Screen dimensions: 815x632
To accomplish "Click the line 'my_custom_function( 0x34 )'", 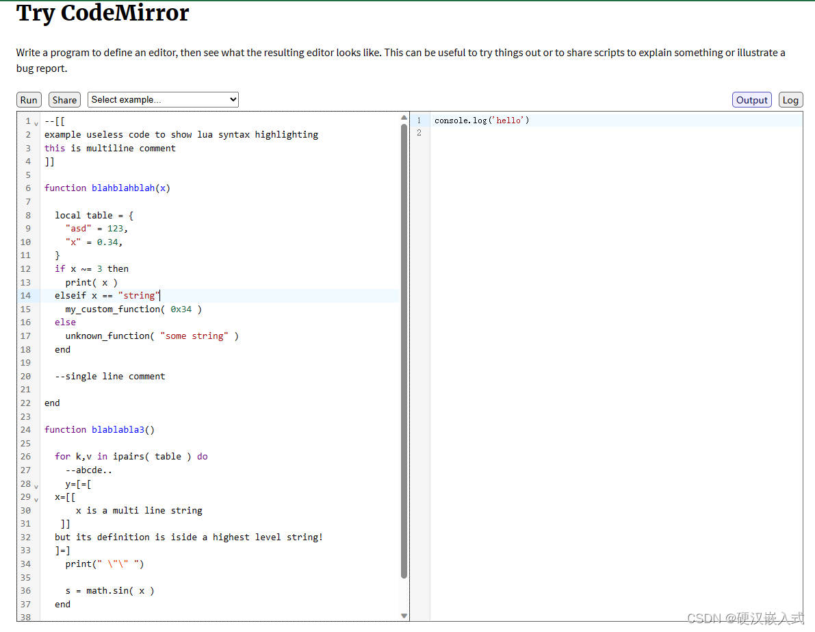I will 133,309.
